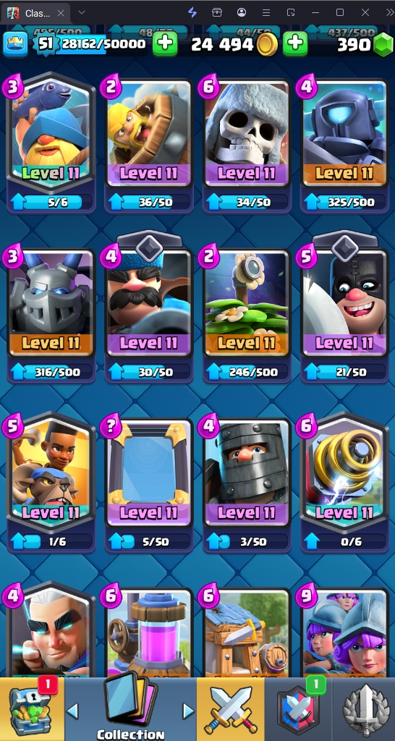
Task: Tap the Dark Prince 3/50 upgrade arrow
Action: [213, 541]
